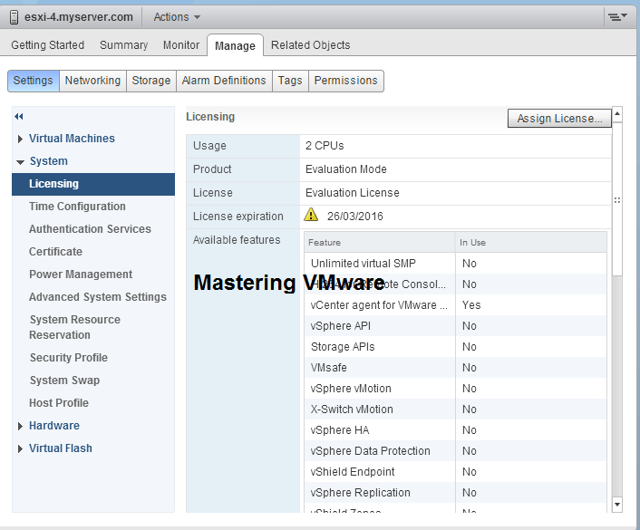Click the Evaluation License value
Image resolution: width=640 pixels, height=530 pixels.
pyautogui.click(x=353, y=193)
